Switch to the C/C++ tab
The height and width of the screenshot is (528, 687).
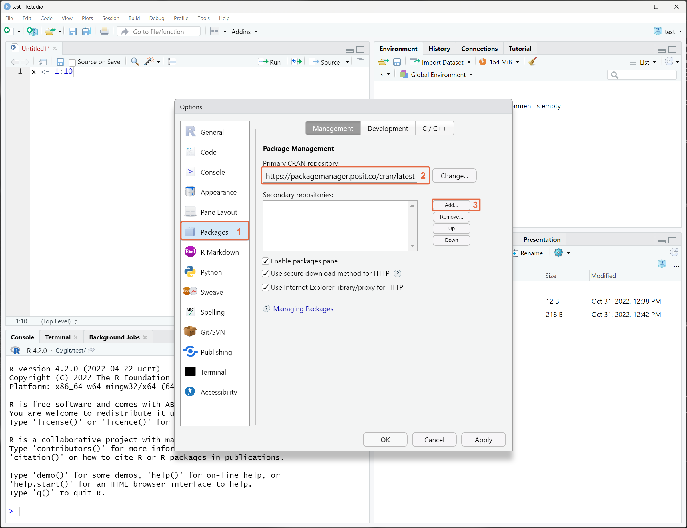pyautogui.click(x=434, y=128)
